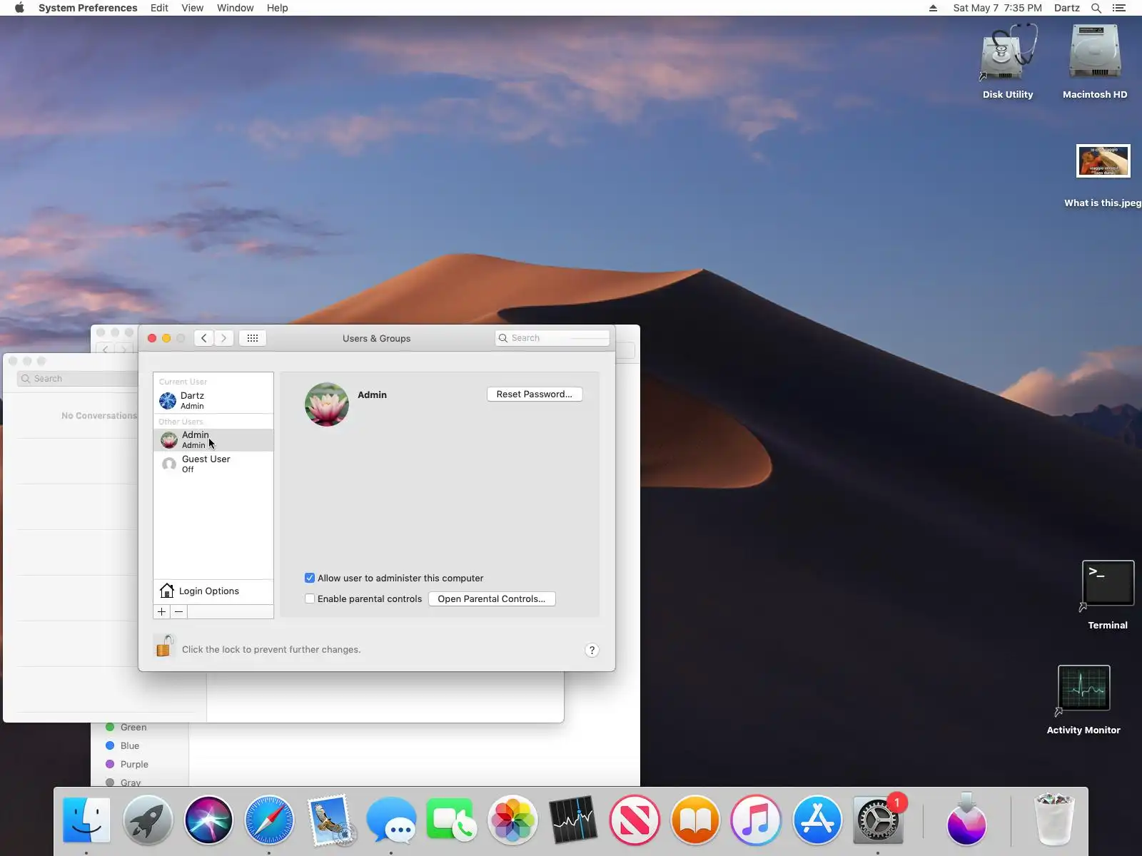Click the Users & Groups search field
1142x856 pixels.
click(552, 338)
